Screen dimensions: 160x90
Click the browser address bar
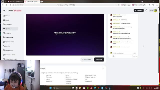[65, 5]
